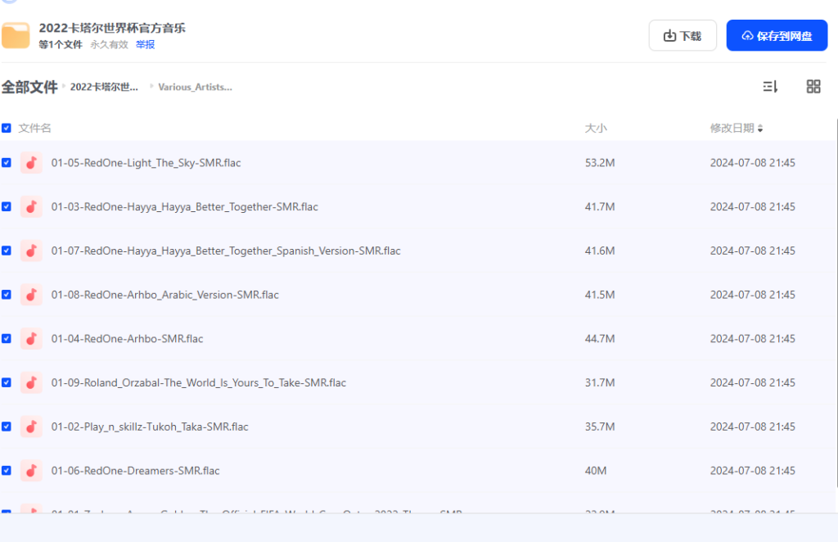This screenshot has width=838, height=560.
Task: Click the 文件名 column header
Action: [34, 128]
